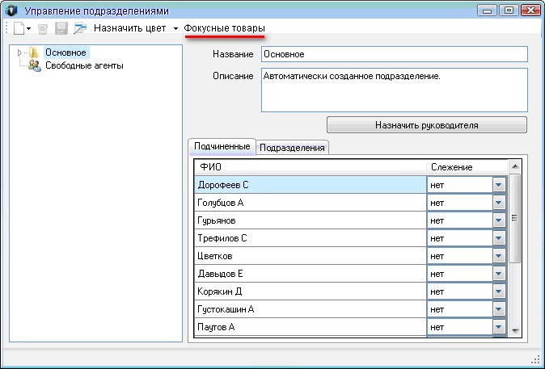Click the application icon in the title bar
The width and height of the screenshot is (545, 369).
11,10
